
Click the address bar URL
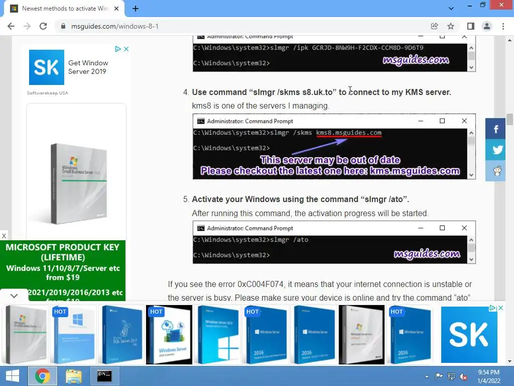[115, 26]
